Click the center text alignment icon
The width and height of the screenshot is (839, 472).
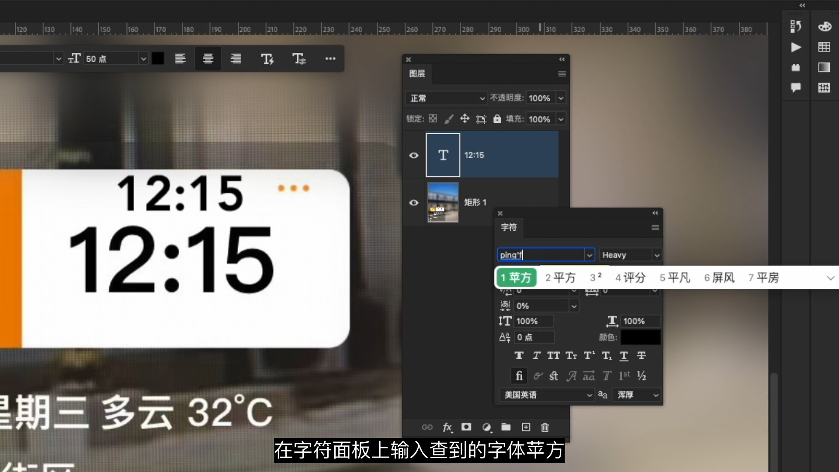coord(208,59)
